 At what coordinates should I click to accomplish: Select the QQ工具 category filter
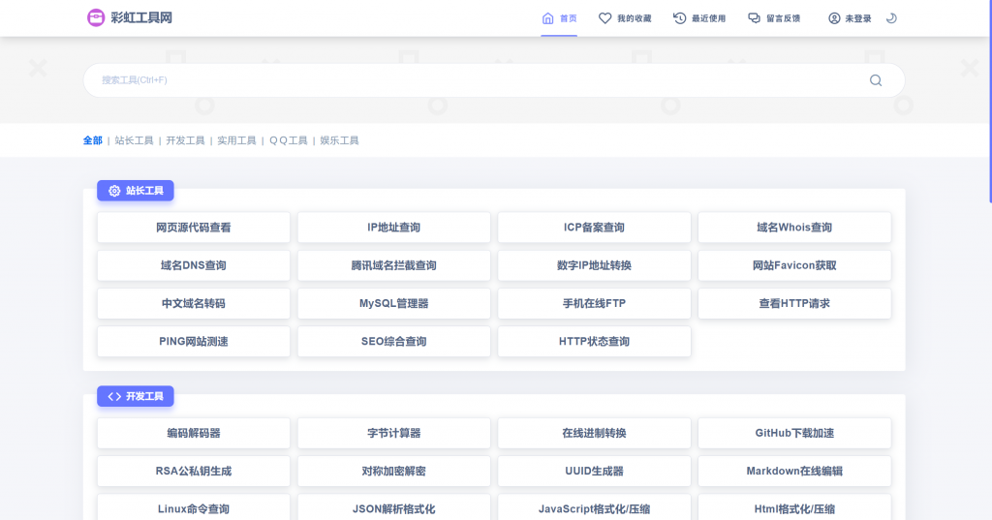(289, 140)
